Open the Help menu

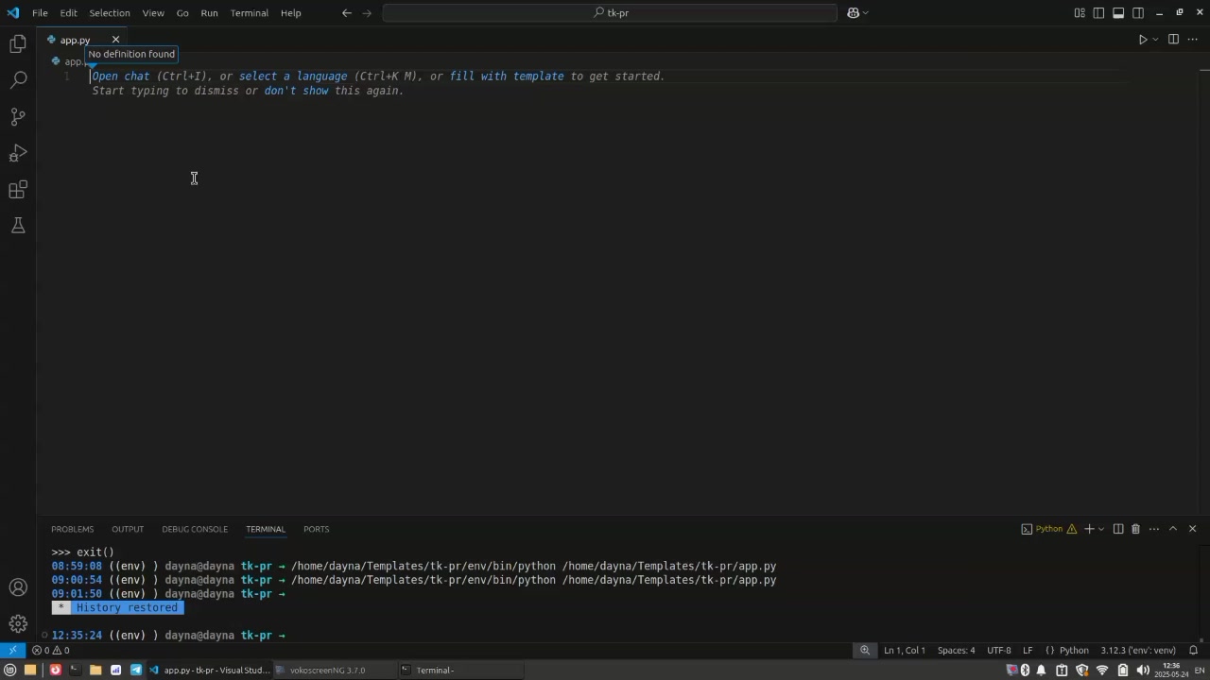pos(291,13)
